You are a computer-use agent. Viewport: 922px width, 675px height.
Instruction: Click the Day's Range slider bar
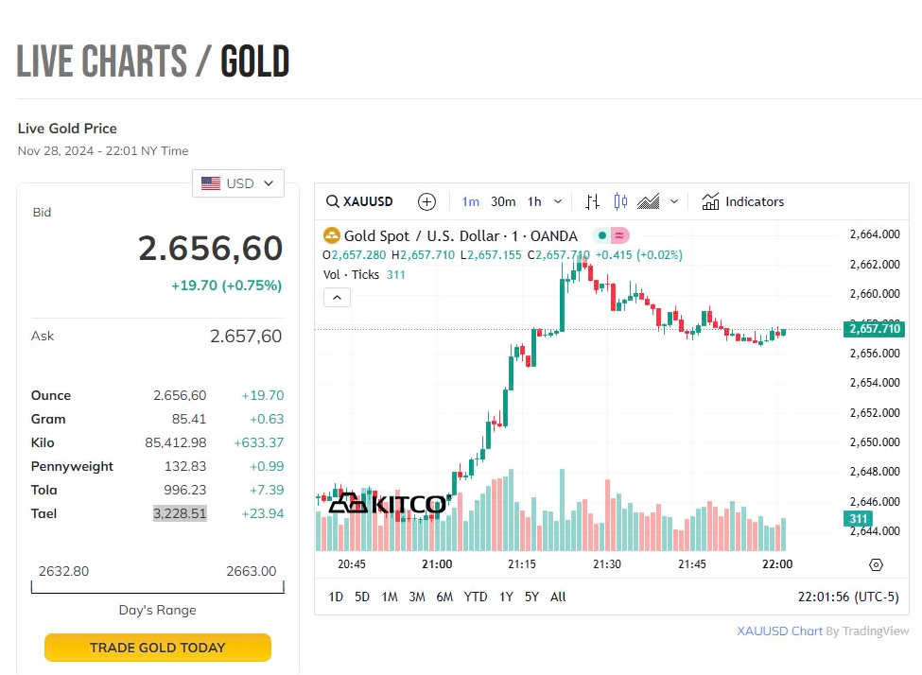pos(158,587)
